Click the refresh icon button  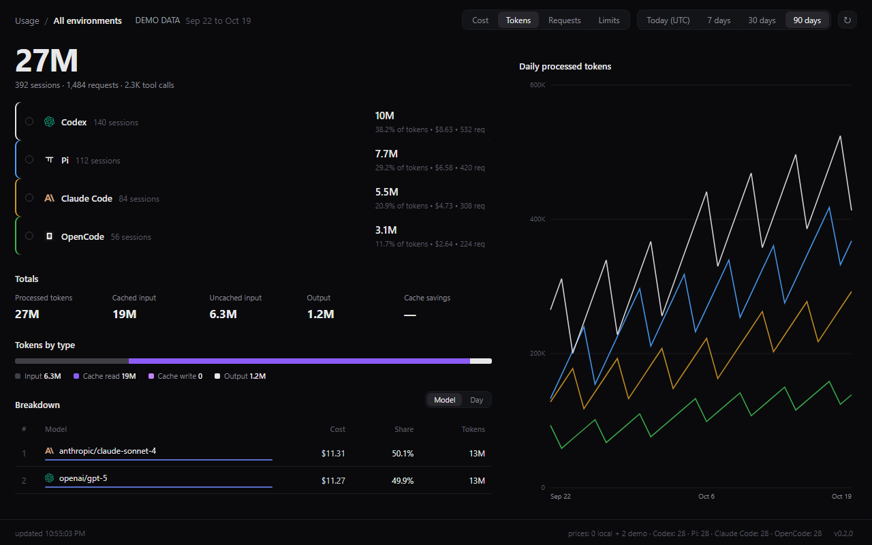pyautogui.click(x=847, y=20)
